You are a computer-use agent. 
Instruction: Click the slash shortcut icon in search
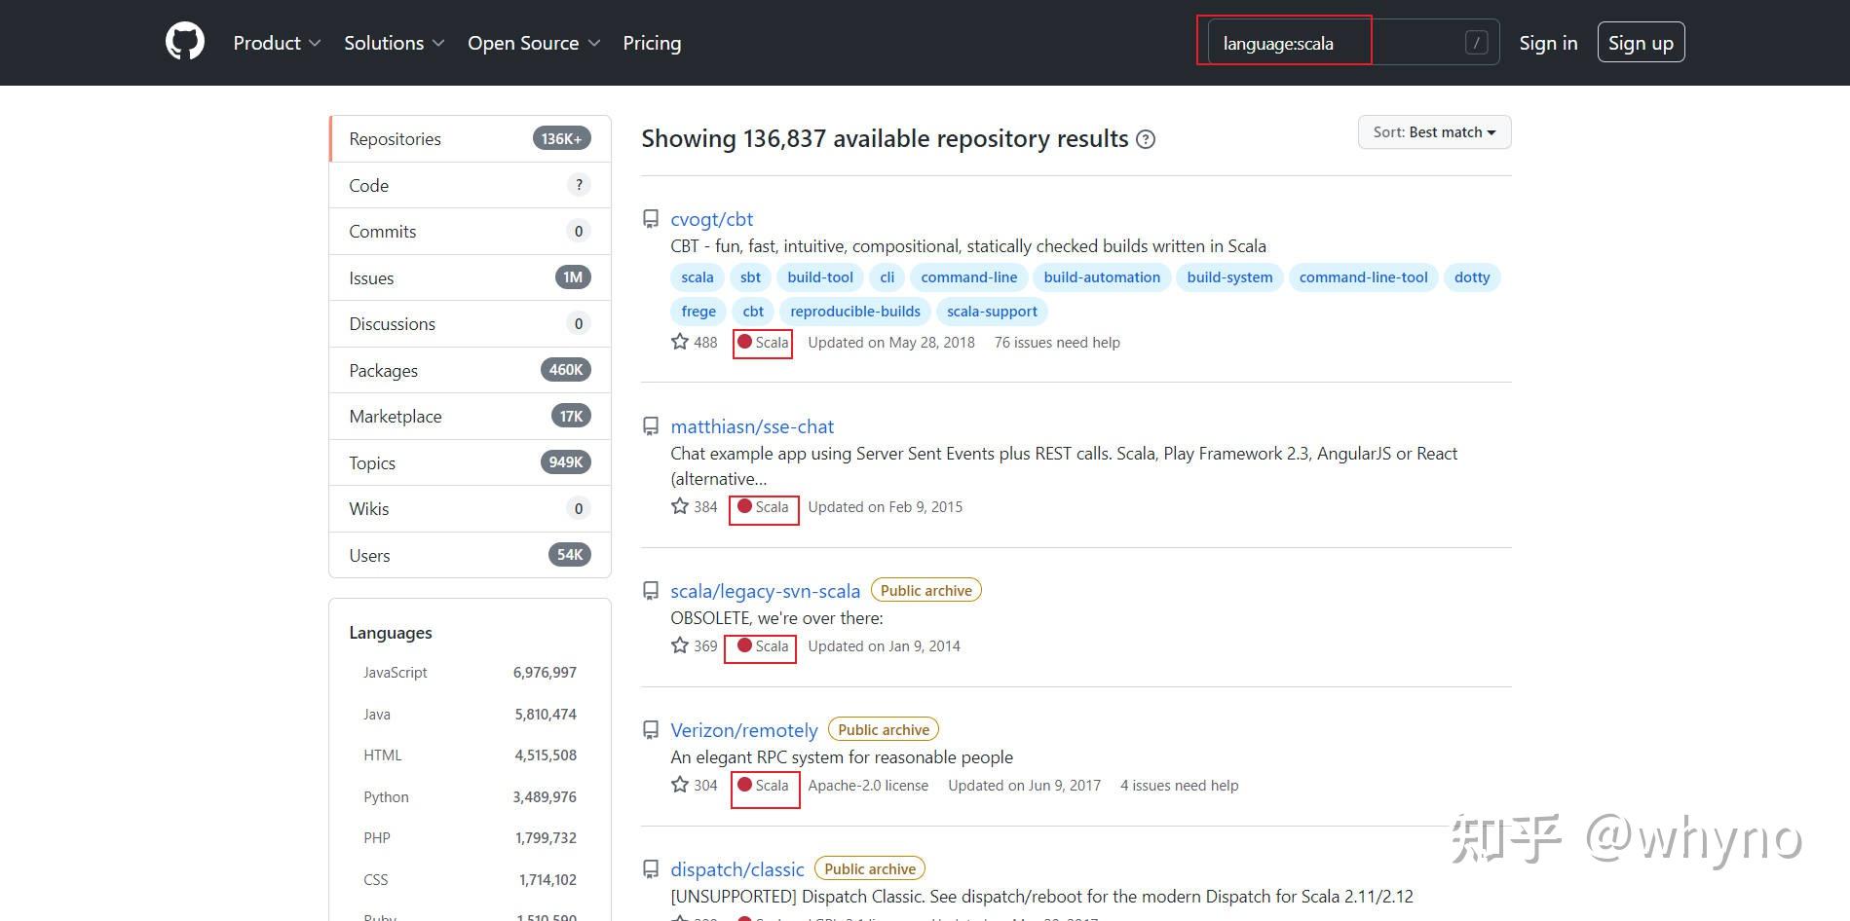coord(1476,43)
